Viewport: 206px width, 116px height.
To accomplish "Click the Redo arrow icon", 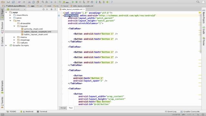I will click(x=24, y=2).
